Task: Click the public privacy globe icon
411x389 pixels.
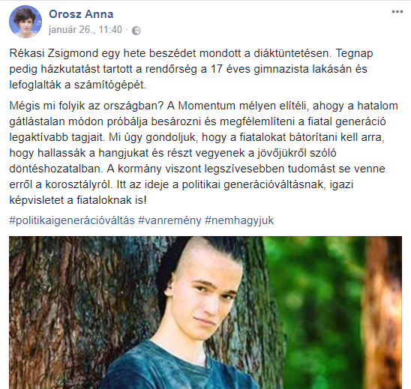Action: pyautogui.click(x=136, y=31)
